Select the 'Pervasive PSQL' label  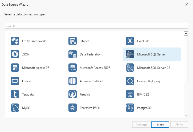90,108
